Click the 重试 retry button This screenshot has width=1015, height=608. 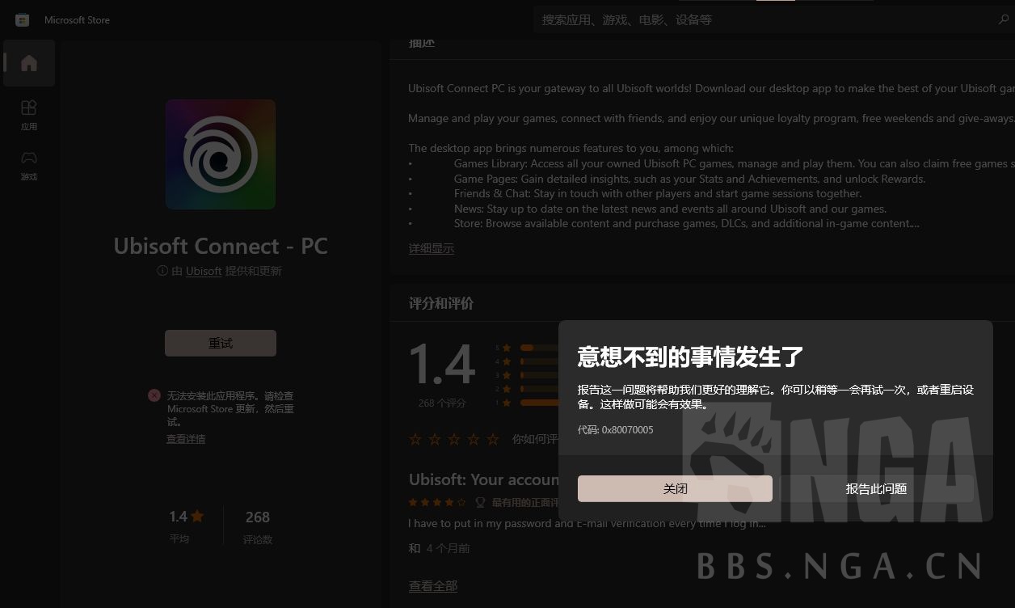(x=221, y=343)
